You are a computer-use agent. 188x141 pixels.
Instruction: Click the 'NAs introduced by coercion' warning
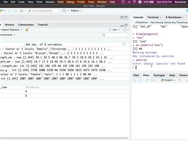tap(153, 56)
